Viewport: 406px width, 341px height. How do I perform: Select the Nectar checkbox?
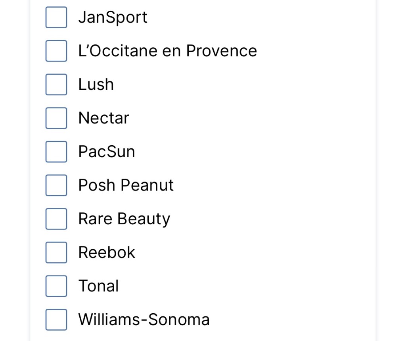(56, 118)
